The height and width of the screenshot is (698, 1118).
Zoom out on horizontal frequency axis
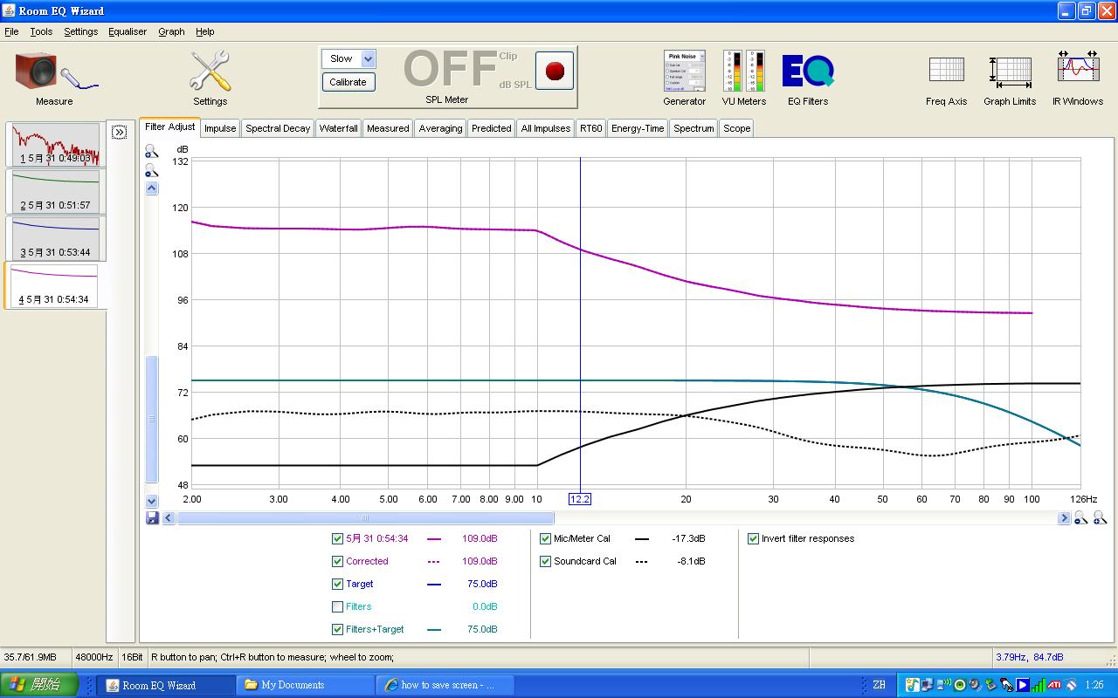tap(1080, 518)
